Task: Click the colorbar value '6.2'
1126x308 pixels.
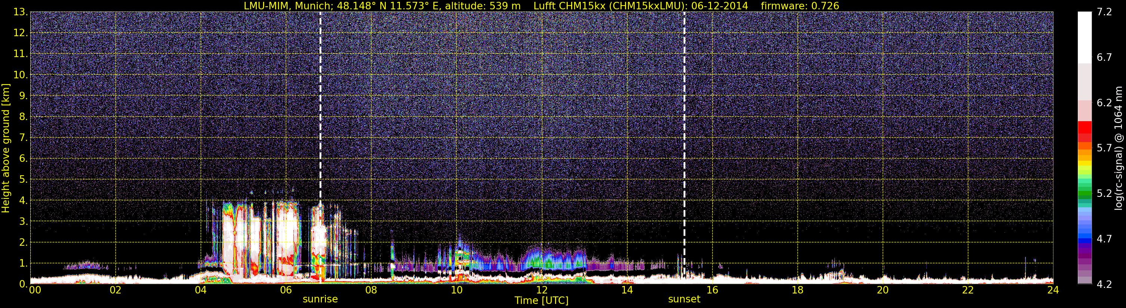Action: coord(1104,103)
